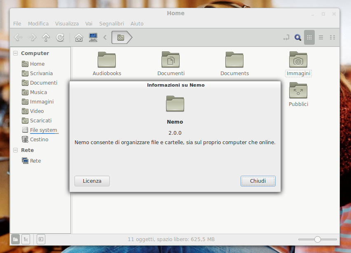Toggle location entry mode icon

pyautogui.click(x=286, y=37)
